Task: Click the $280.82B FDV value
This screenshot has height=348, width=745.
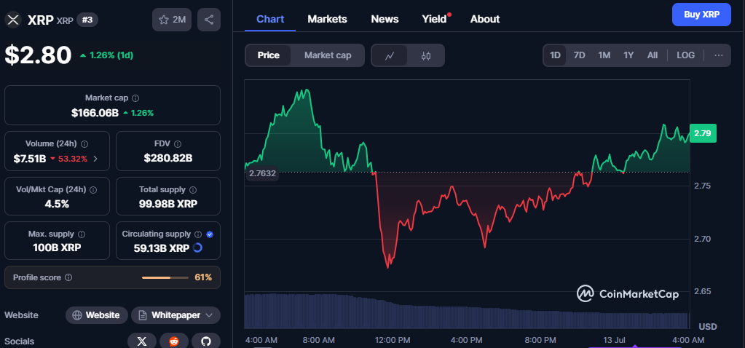Action: coord(168,159)
